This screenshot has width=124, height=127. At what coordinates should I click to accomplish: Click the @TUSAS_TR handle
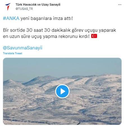[24, 9]
